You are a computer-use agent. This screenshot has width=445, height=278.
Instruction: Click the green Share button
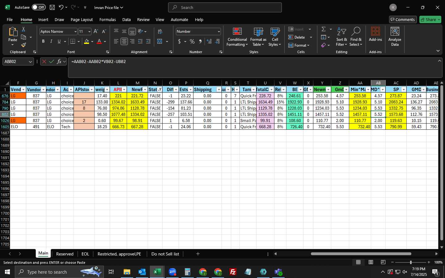coord(430,19)
